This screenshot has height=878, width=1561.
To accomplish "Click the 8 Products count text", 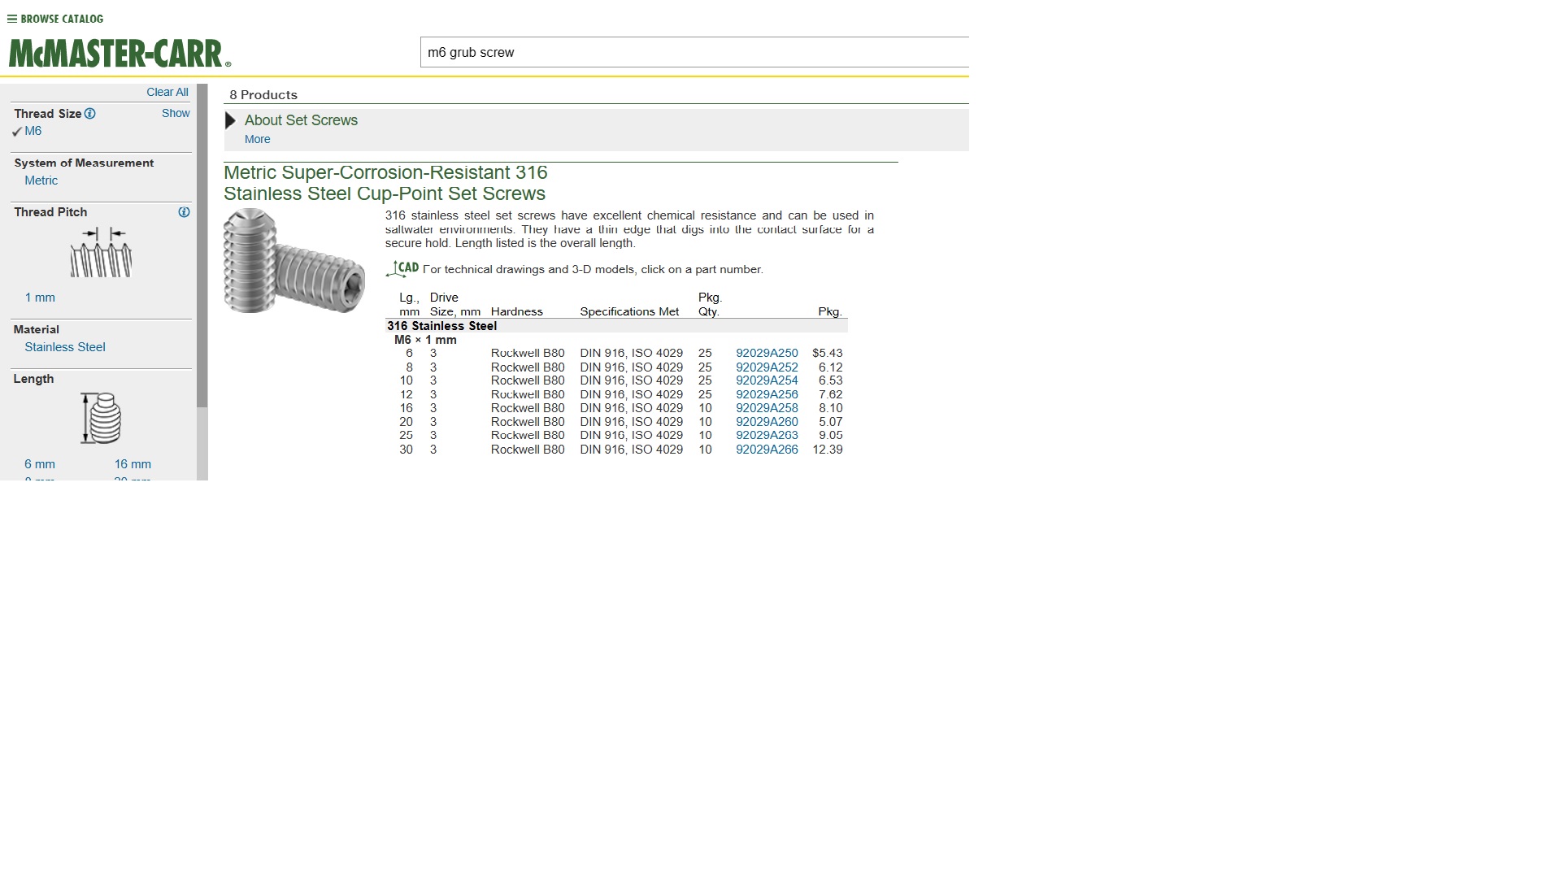I will click(263, 95).
